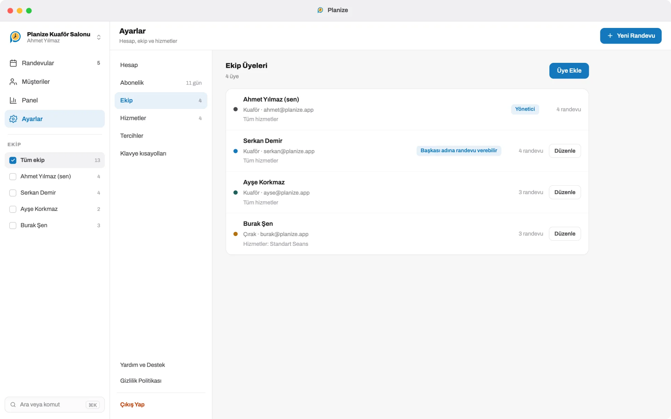This screenshot has height=419, width=671.
Task: Click Burak Şen's orange color dot
Action: point(236,234)
